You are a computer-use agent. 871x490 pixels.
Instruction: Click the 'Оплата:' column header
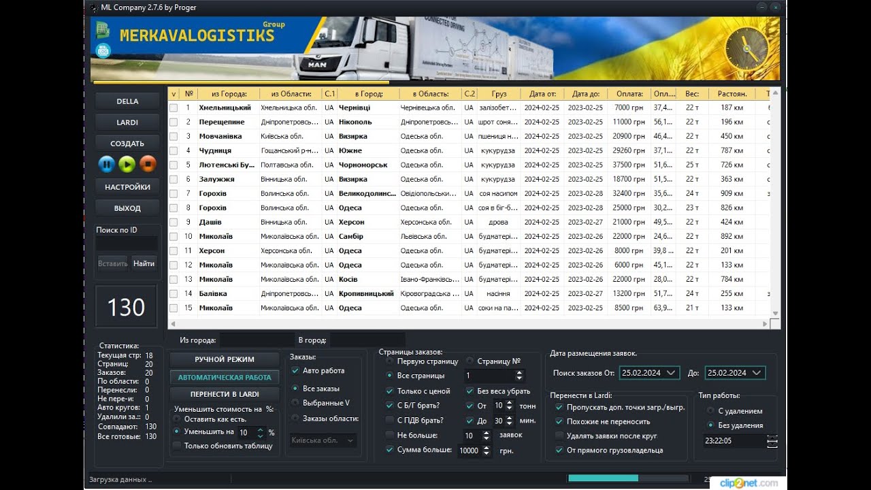(x=630, y=94)
